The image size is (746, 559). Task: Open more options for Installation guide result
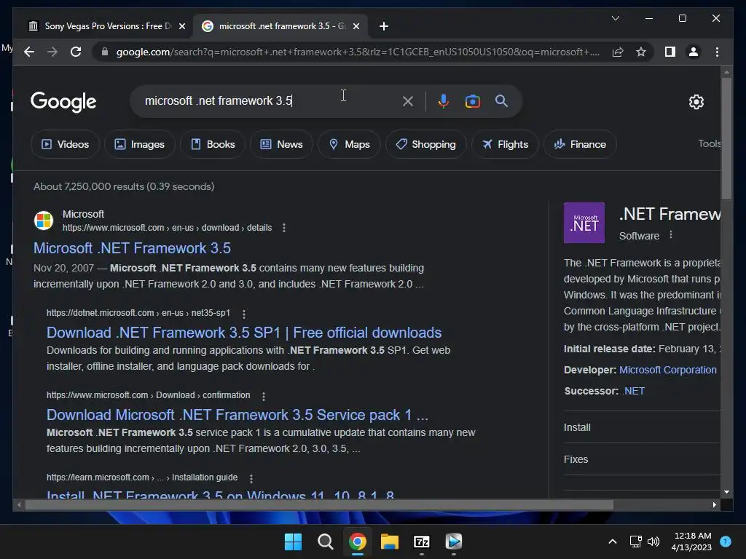point(251,478)
